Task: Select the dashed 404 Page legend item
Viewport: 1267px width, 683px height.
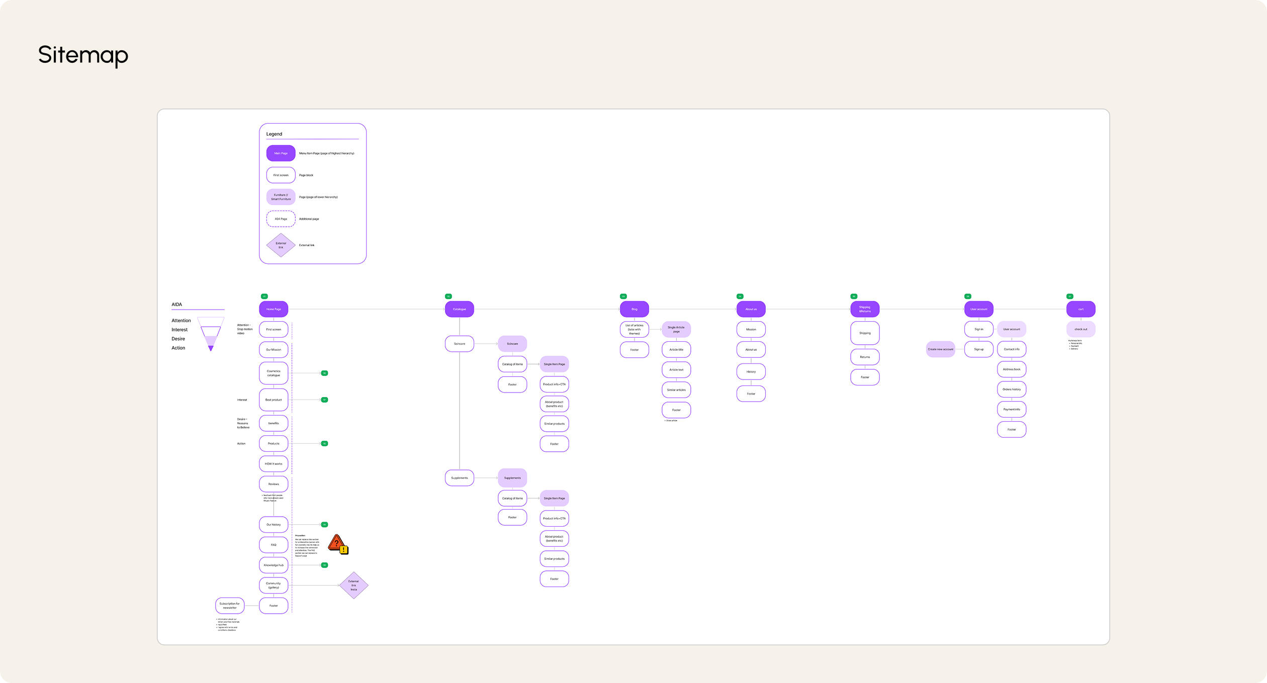Action: [281, 219]
